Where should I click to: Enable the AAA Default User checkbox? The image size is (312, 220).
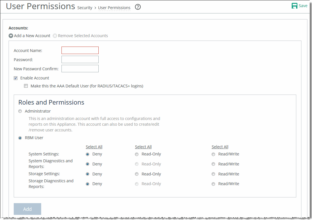26,86
